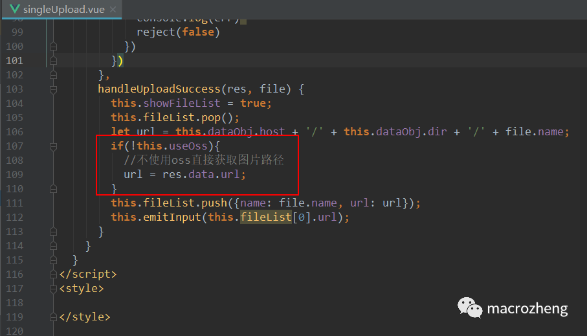Place cursor on handleUploadSuccess method name
Viewport: 587px width, 336px height.
[159, 89]
